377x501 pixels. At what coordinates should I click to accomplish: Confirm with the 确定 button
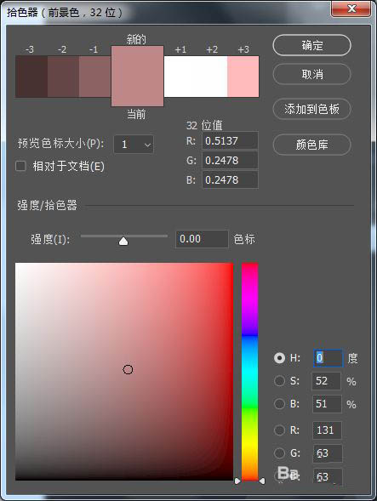pyautogui.click(x=311, y=45)
